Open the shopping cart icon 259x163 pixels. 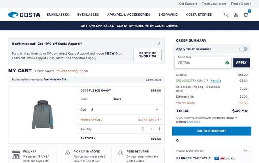pyautogui.click(x=246, y=15)
